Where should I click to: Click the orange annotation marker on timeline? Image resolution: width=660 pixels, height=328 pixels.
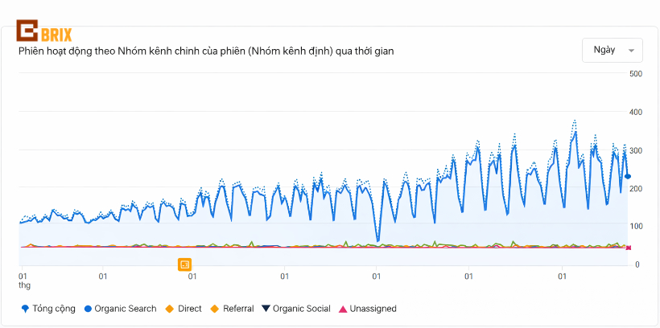[184, 264]
